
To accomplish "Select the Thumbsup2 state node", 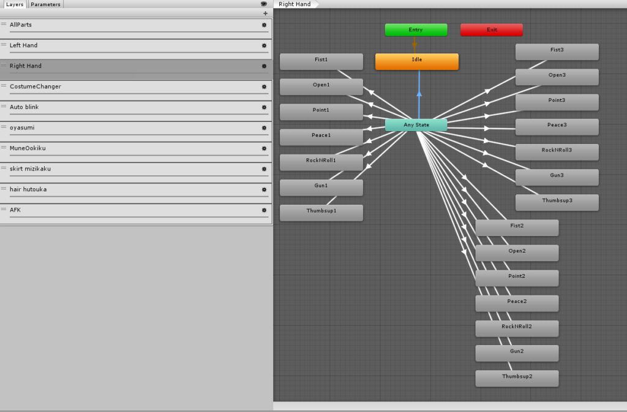I will [517, 377].
